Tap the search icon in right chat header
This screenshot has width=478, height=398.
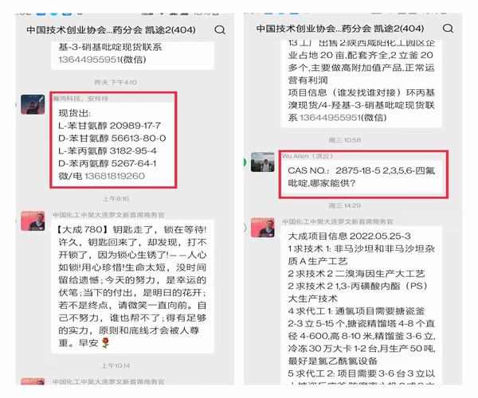point(448,29)
